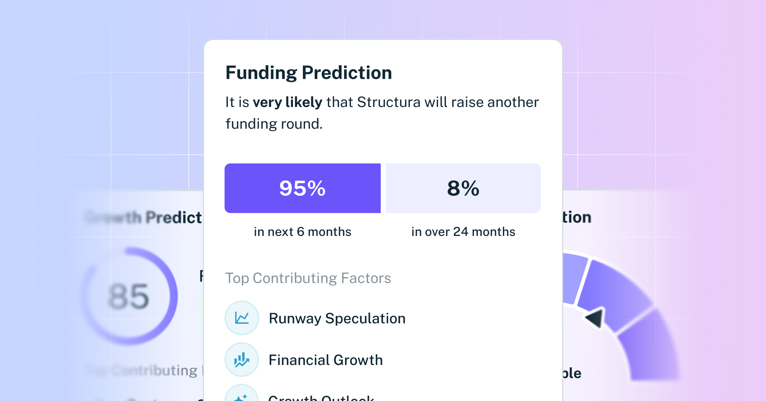Select the 8% probability bar

pyautogui.click(x=463, y=188)
